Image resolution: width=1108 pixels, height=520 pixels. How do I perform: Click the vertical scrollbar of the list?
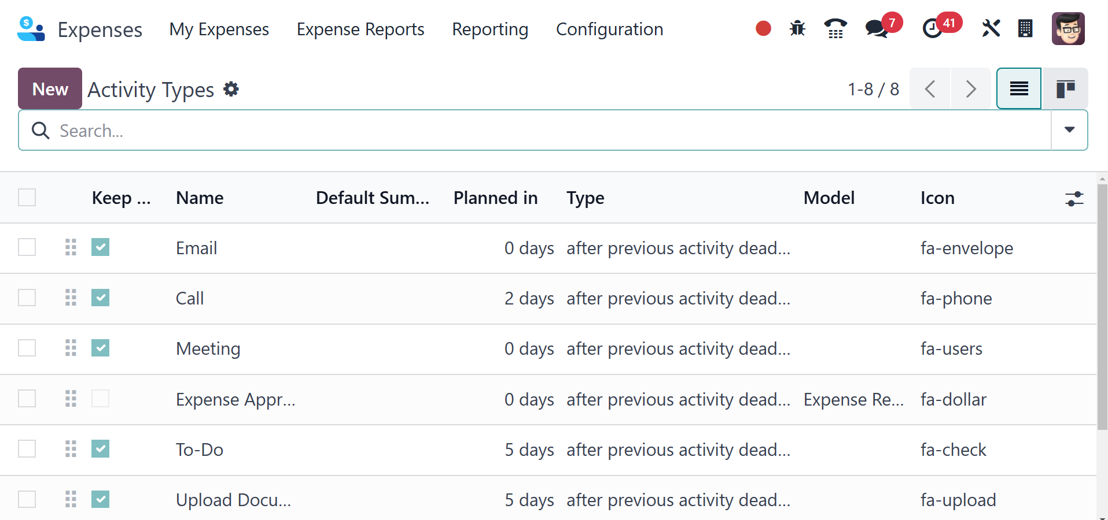1102,306
